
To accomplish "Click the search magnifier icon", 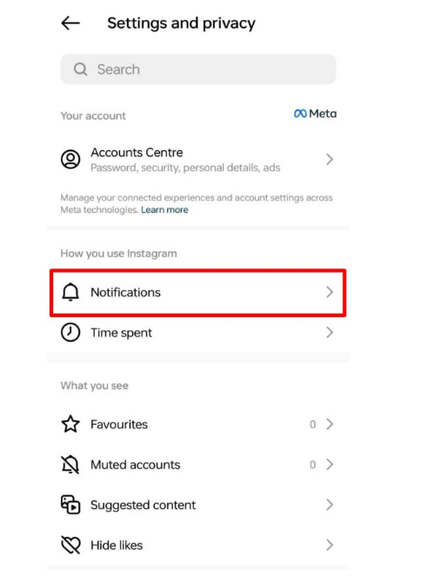I will [x=81, y=69].
